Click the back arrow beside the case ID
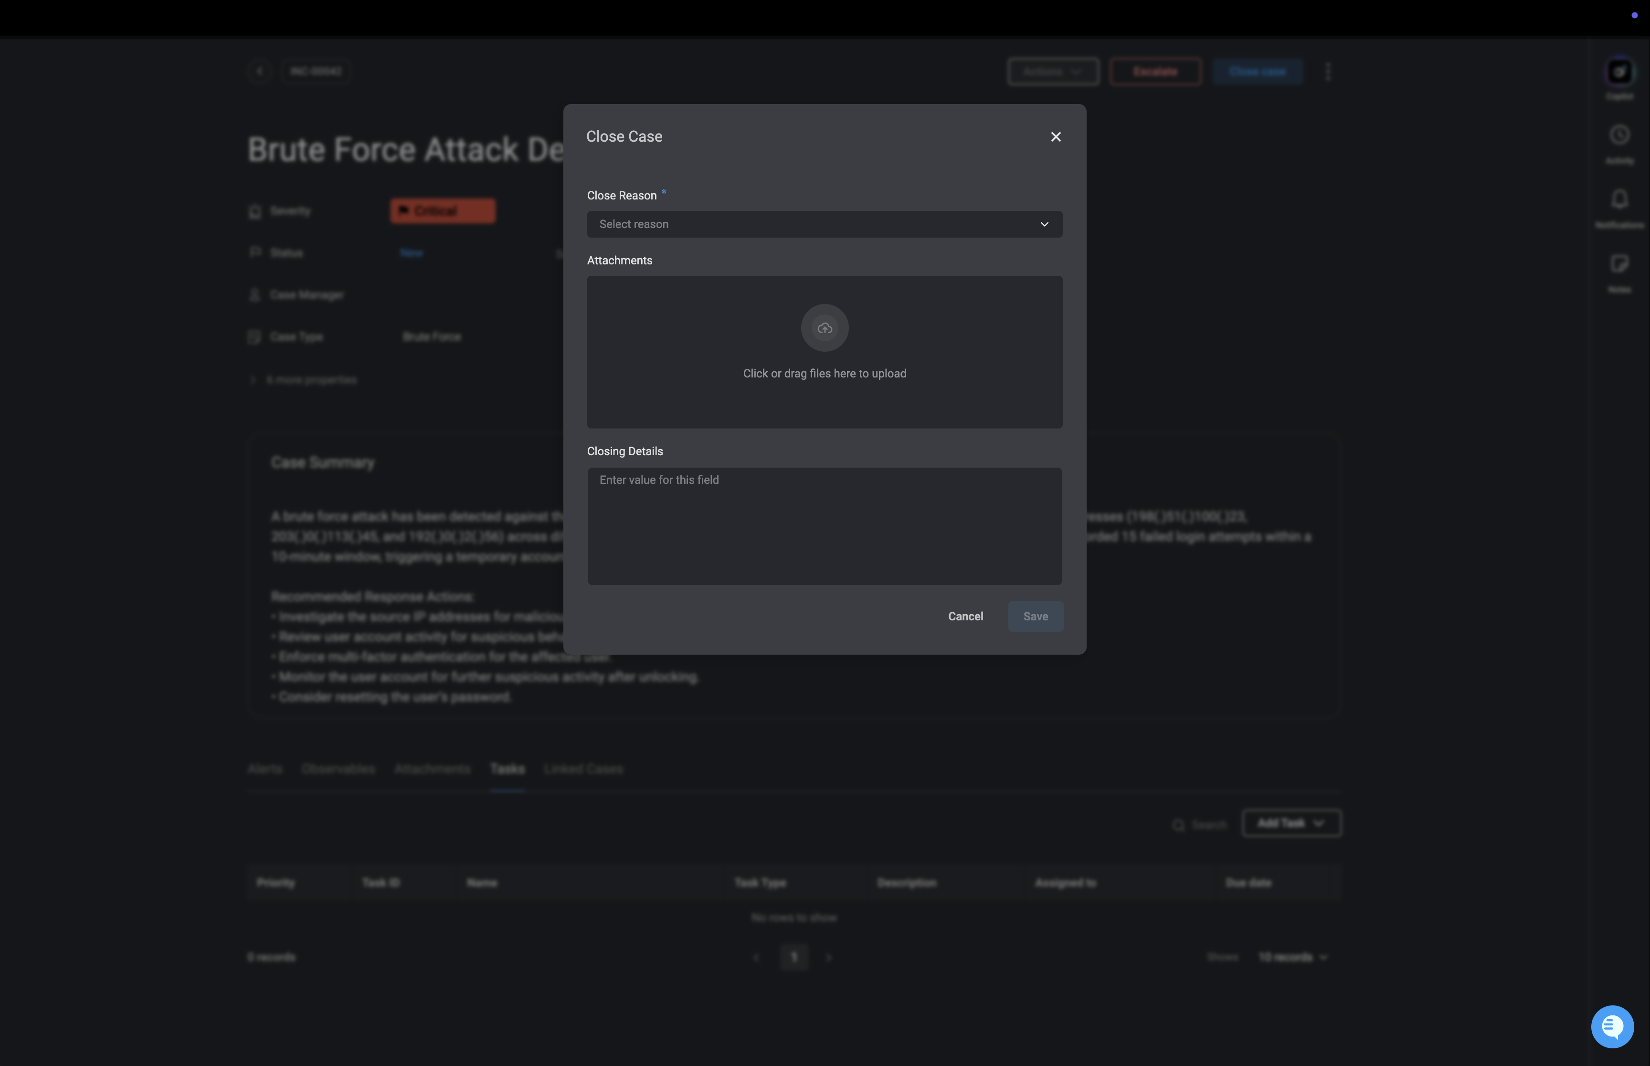The image size is (1650, 1066). (x=260, y=71)
